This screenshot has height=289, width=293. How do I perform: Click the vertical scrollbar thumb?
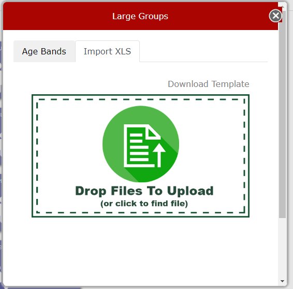click(x=282, y=114)
